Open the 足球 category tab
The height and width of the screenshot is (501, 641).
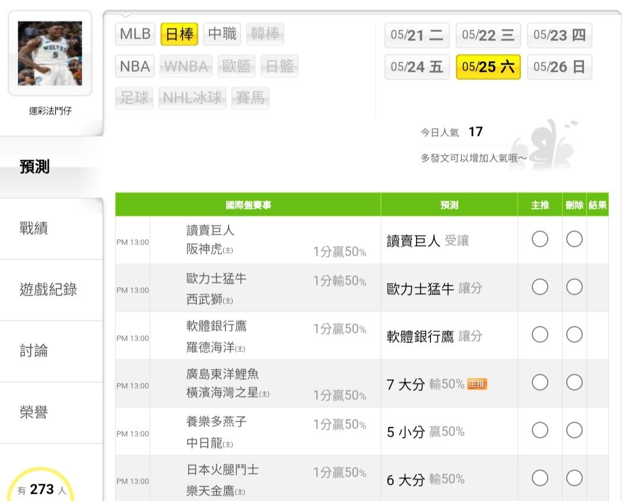click(134, 98)
